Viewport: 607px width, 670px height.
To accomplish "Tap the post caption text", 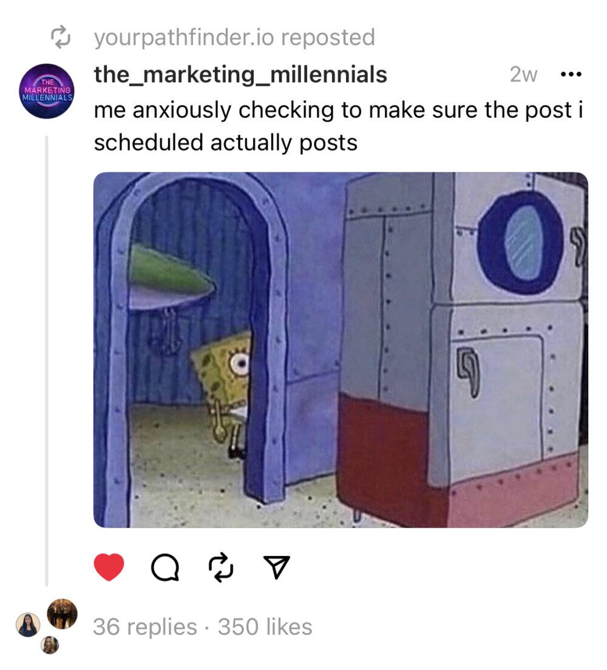I will (x=338, y=126).
